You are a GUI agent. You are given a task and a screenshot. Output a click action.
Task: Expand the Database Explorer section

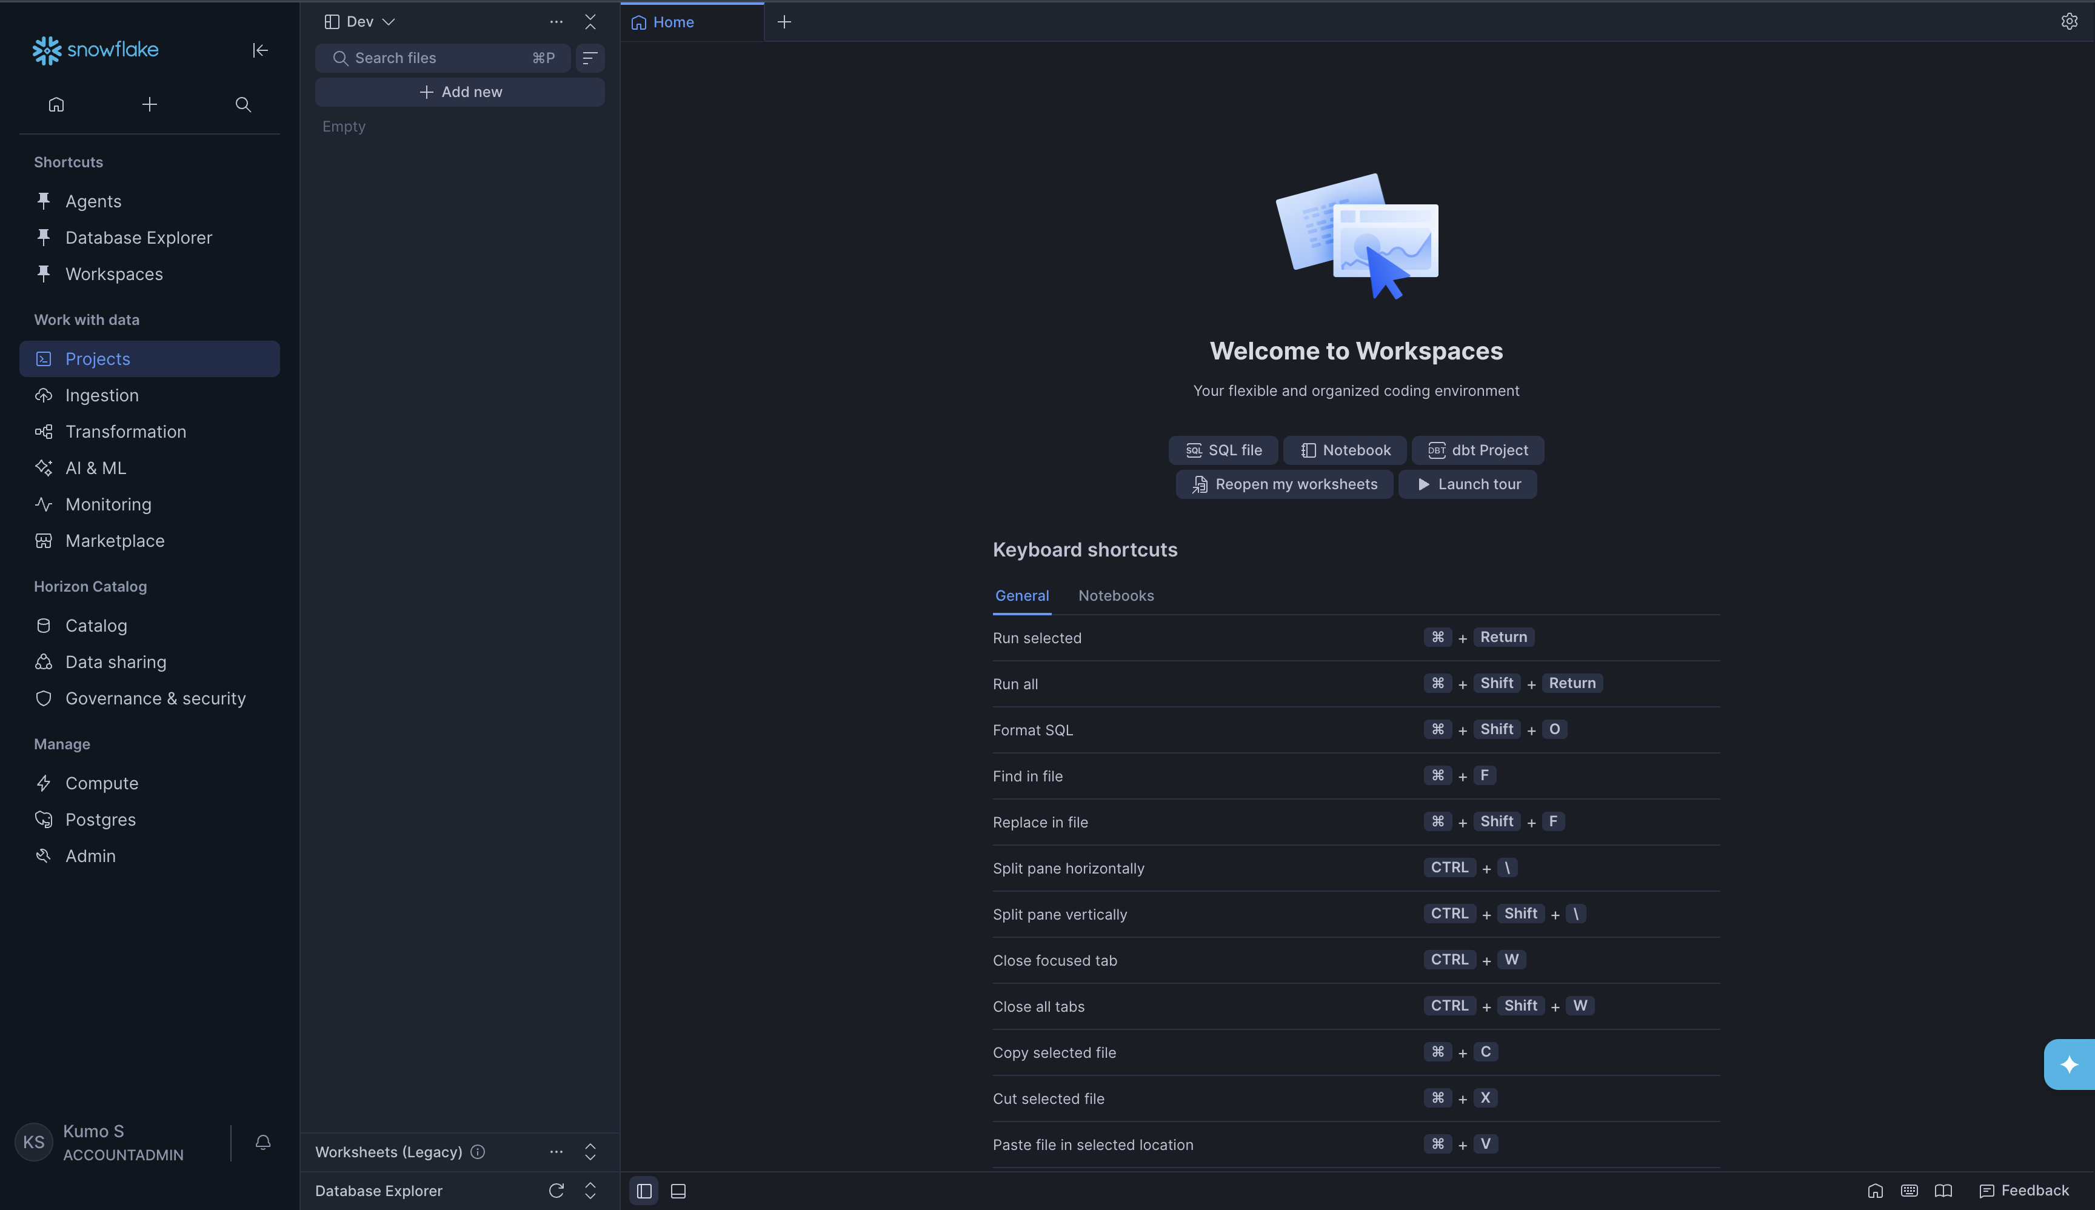coord(590,1190)
